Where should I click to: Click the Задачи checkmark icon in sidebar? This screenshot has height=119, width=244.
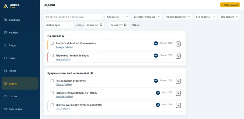[x=5, y=84]
